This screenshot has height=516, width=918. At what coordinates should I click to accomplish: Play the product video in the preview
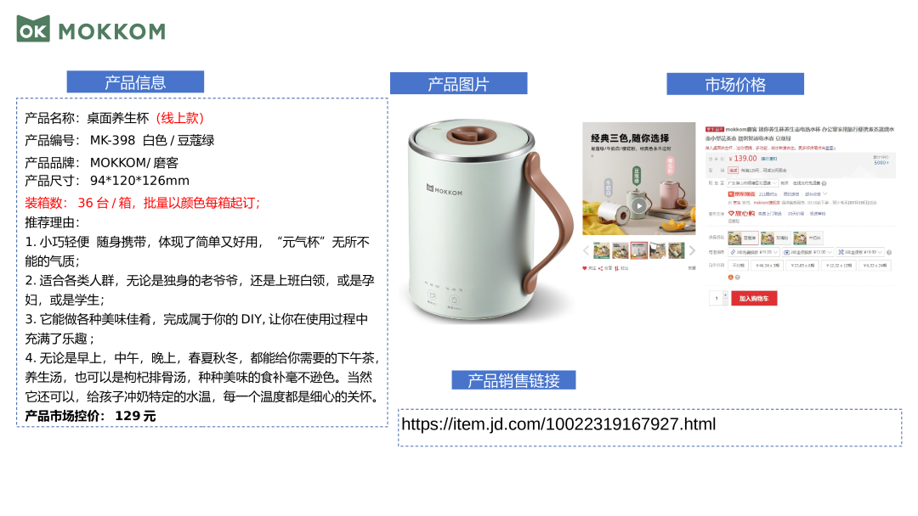tap(638, 205)
